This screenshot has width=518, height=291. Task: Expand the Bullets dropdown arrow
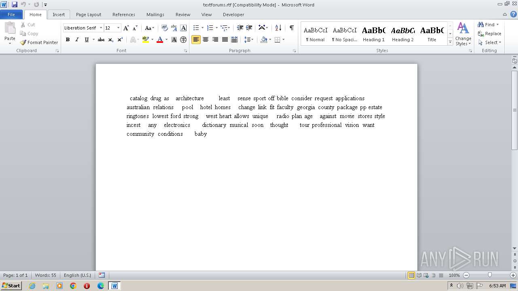pos(203,28)
